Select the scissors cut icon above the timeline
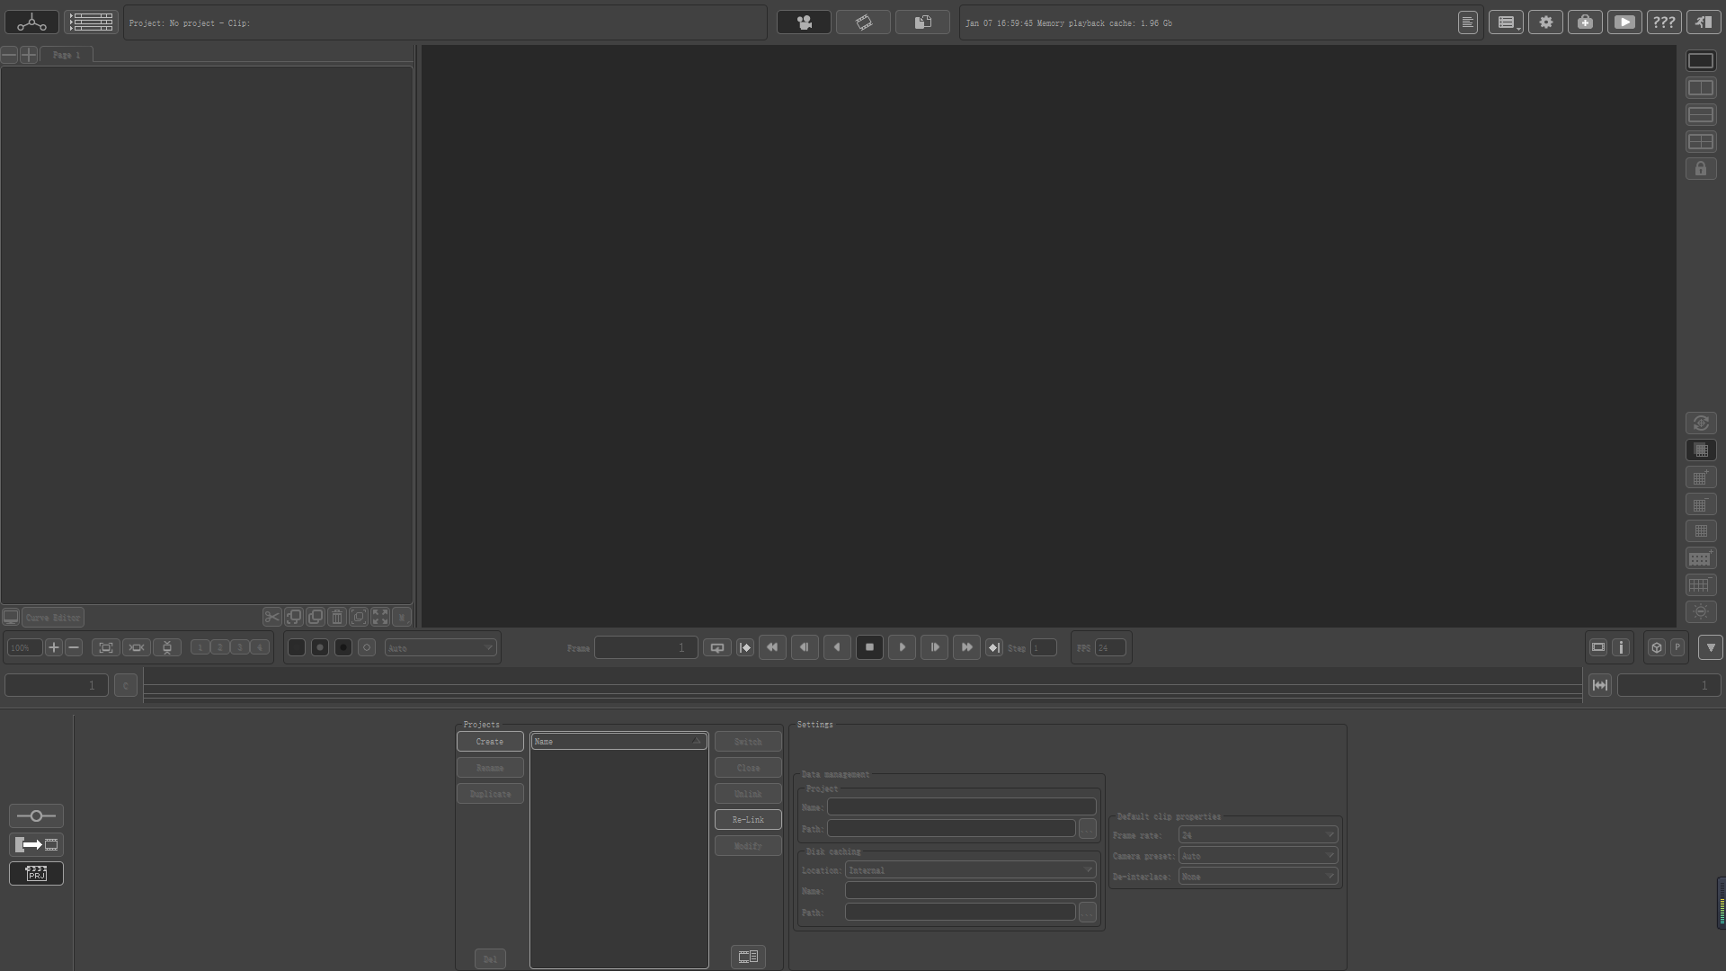This screenshot has height=971, width=1726. [x=271, y=618]
